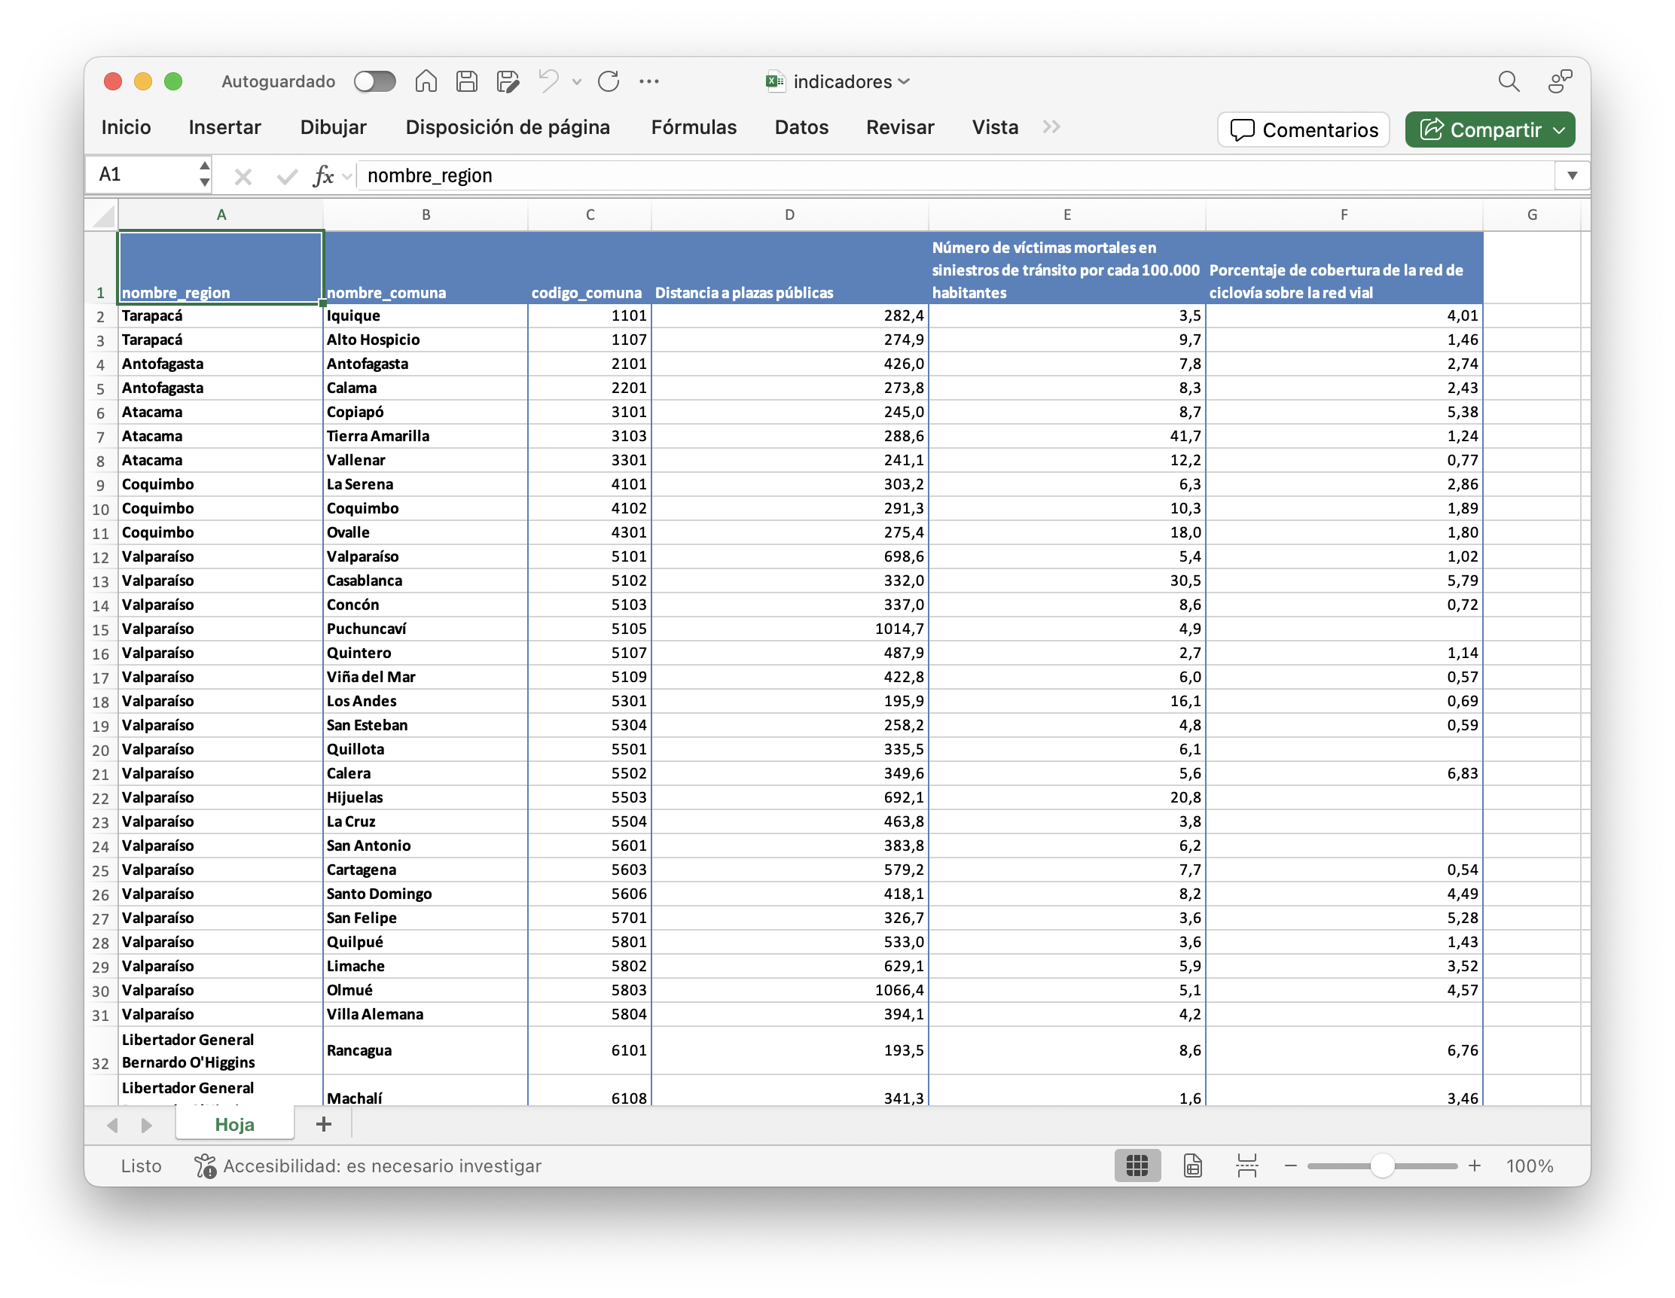Image resolution: width=1675 pixels, height=1298 pixels.
Task: Expand the formula bar arrow
Action: click(1572, 175)
